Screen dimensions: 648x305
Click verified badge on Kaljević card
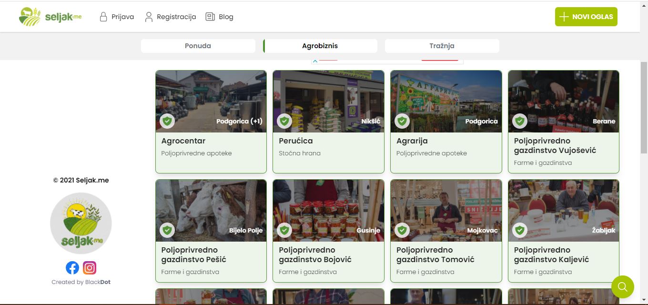click(x=520, y=230)
